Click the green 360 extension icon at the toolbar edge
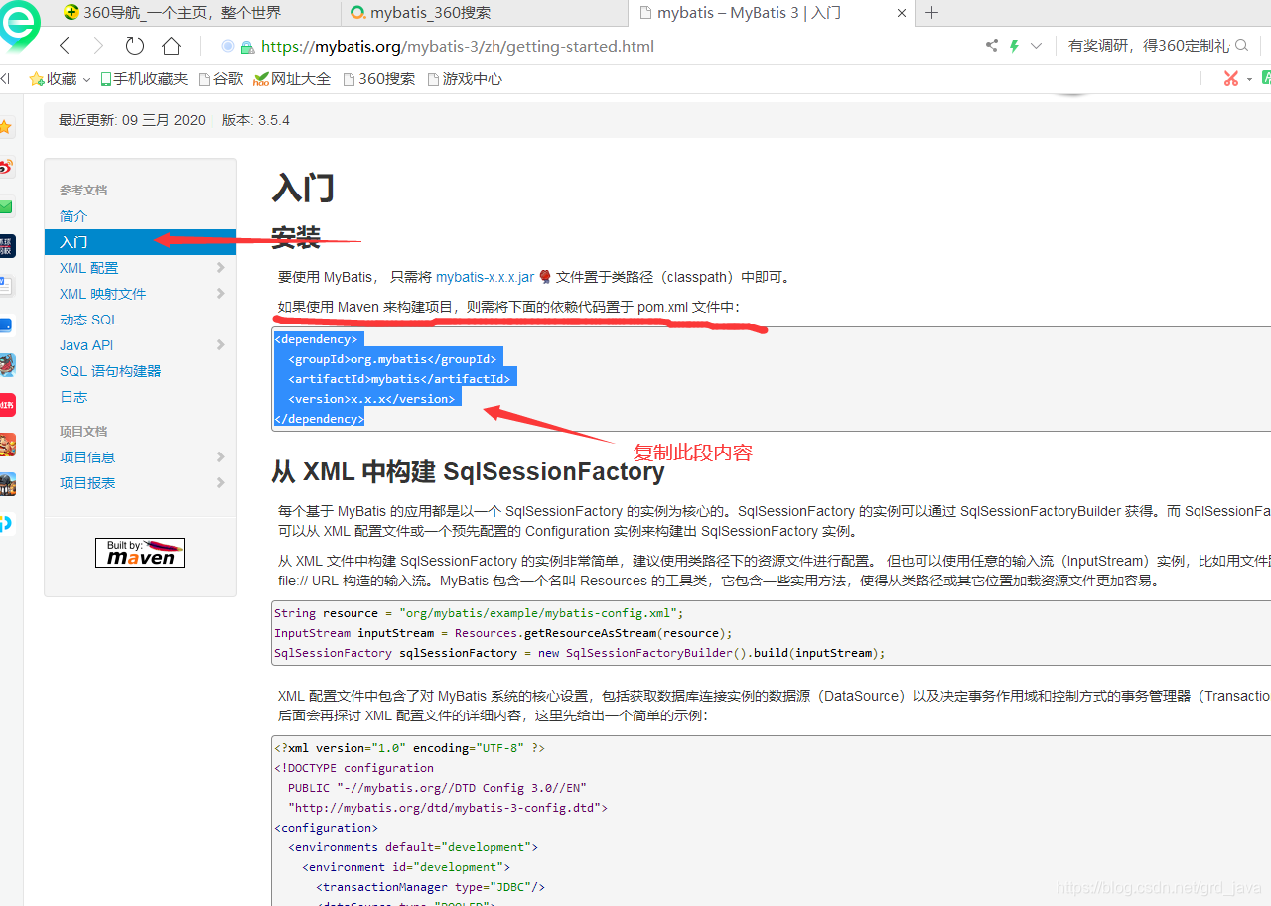This screenshot has width=1271, height=906. [x=1266, y=78]
